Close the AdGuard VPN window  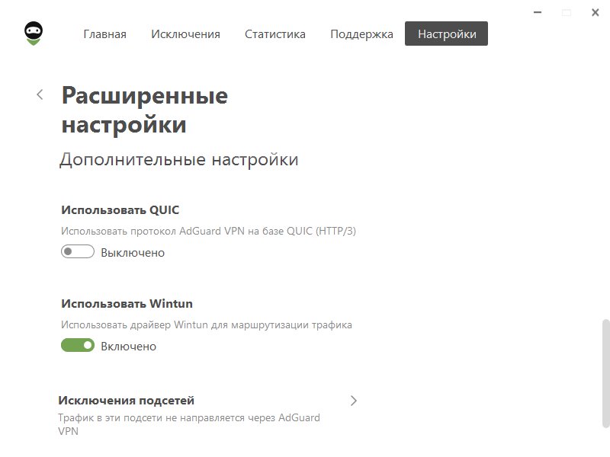596,13
